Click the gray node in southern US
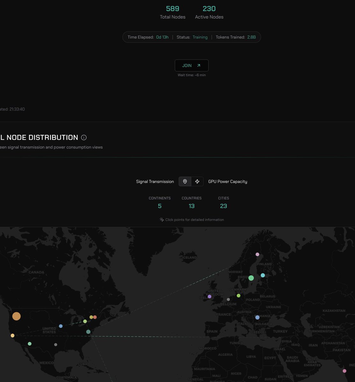The image size is (355, 382). [x=56, y=345]
